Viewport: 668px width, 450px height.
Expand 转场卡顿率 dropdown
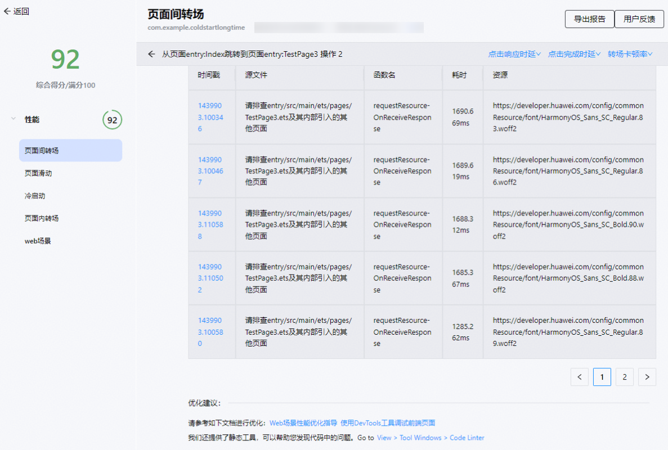(630, 54)
